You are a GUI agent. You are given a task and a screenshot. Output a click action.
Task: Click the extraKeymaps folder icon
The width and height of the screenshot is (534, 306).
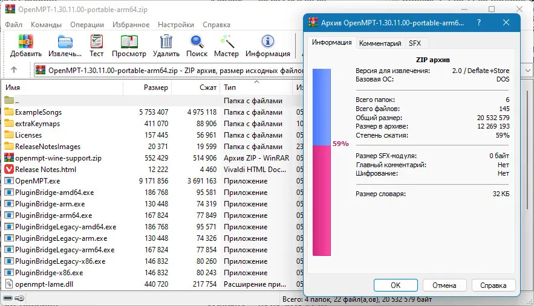9,123
